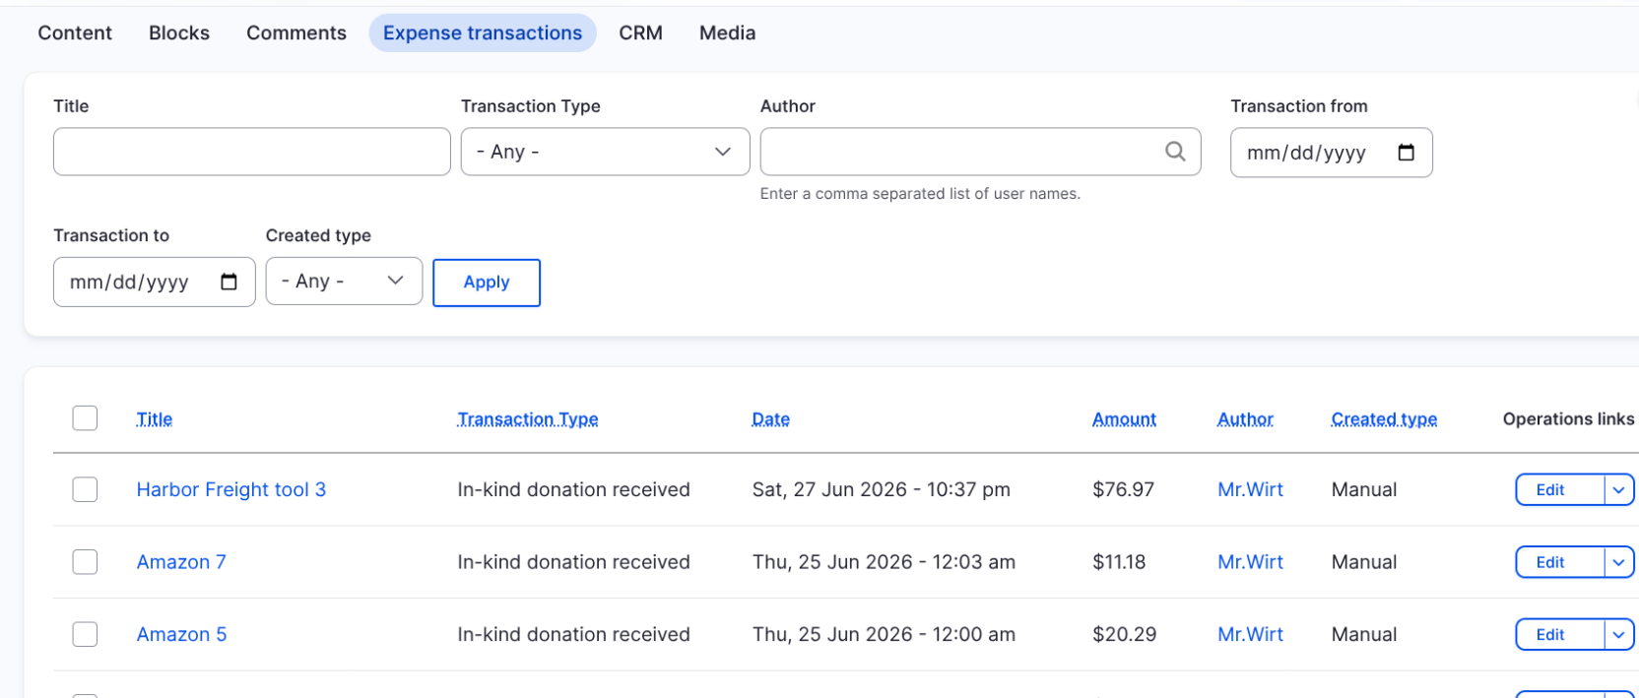The image size is (1639, 698).
Task: Sort by Transaction Type column
Action: click(x=528, y=419)
